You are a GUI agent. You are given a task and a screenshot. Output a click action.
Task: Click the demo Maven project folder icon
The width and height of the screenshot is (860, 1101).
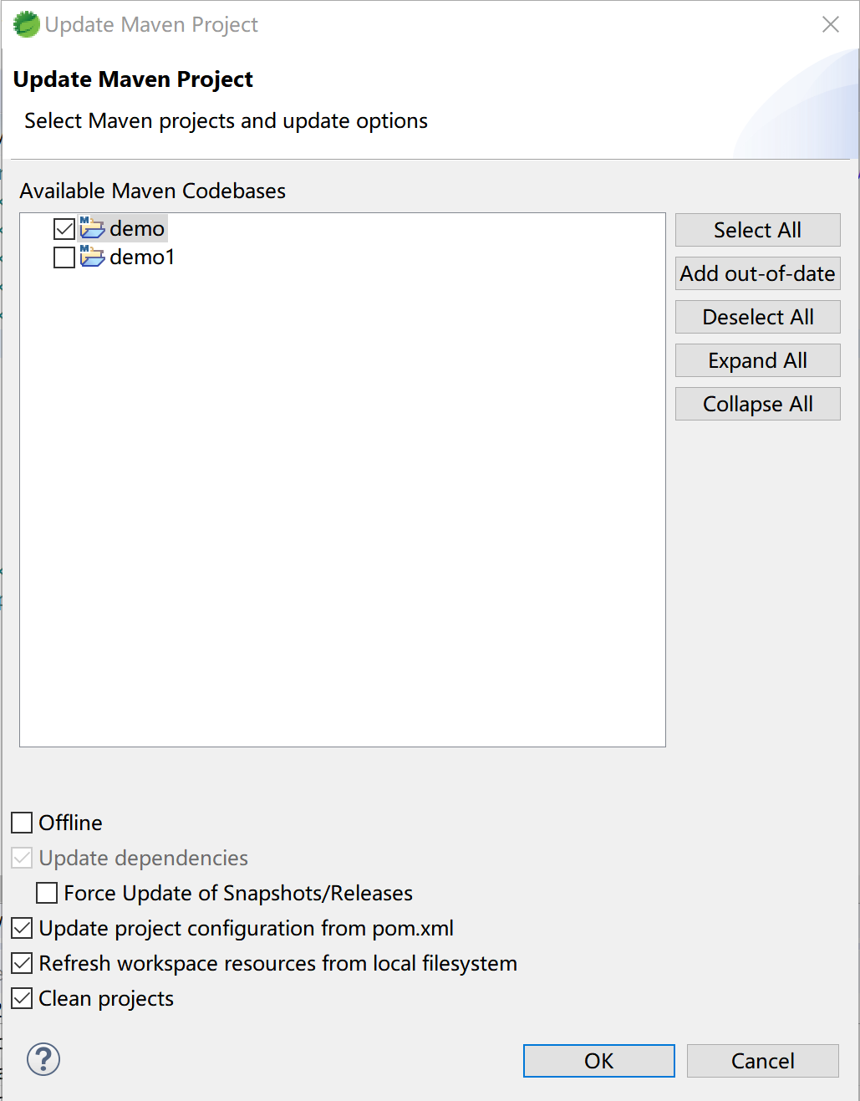click(x=92, y=227)
